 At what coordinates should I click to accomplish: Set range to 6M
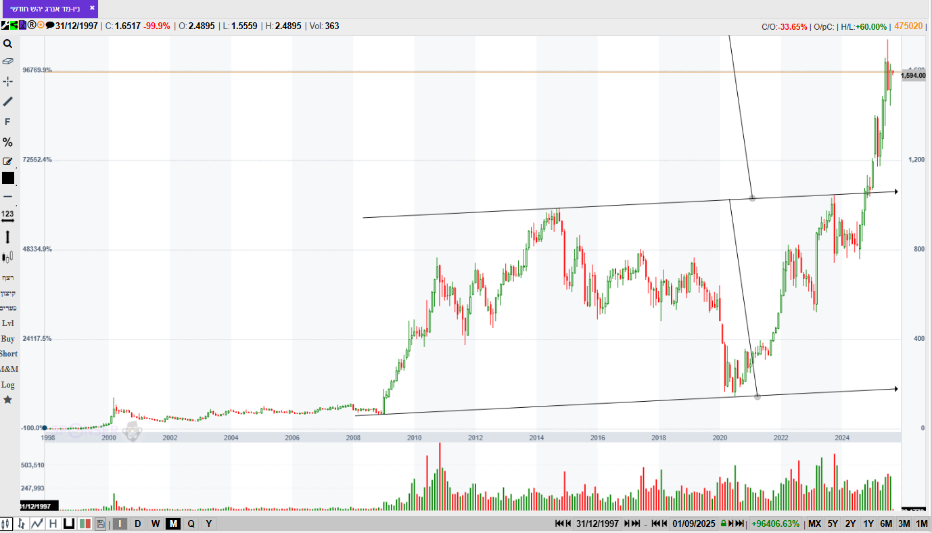click(886, 524)
